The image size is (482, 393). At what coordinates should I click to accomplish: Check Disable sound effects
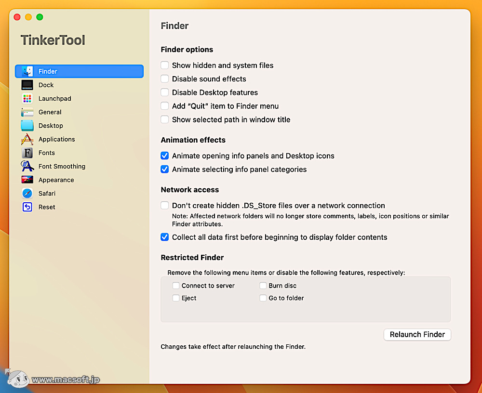164,79
